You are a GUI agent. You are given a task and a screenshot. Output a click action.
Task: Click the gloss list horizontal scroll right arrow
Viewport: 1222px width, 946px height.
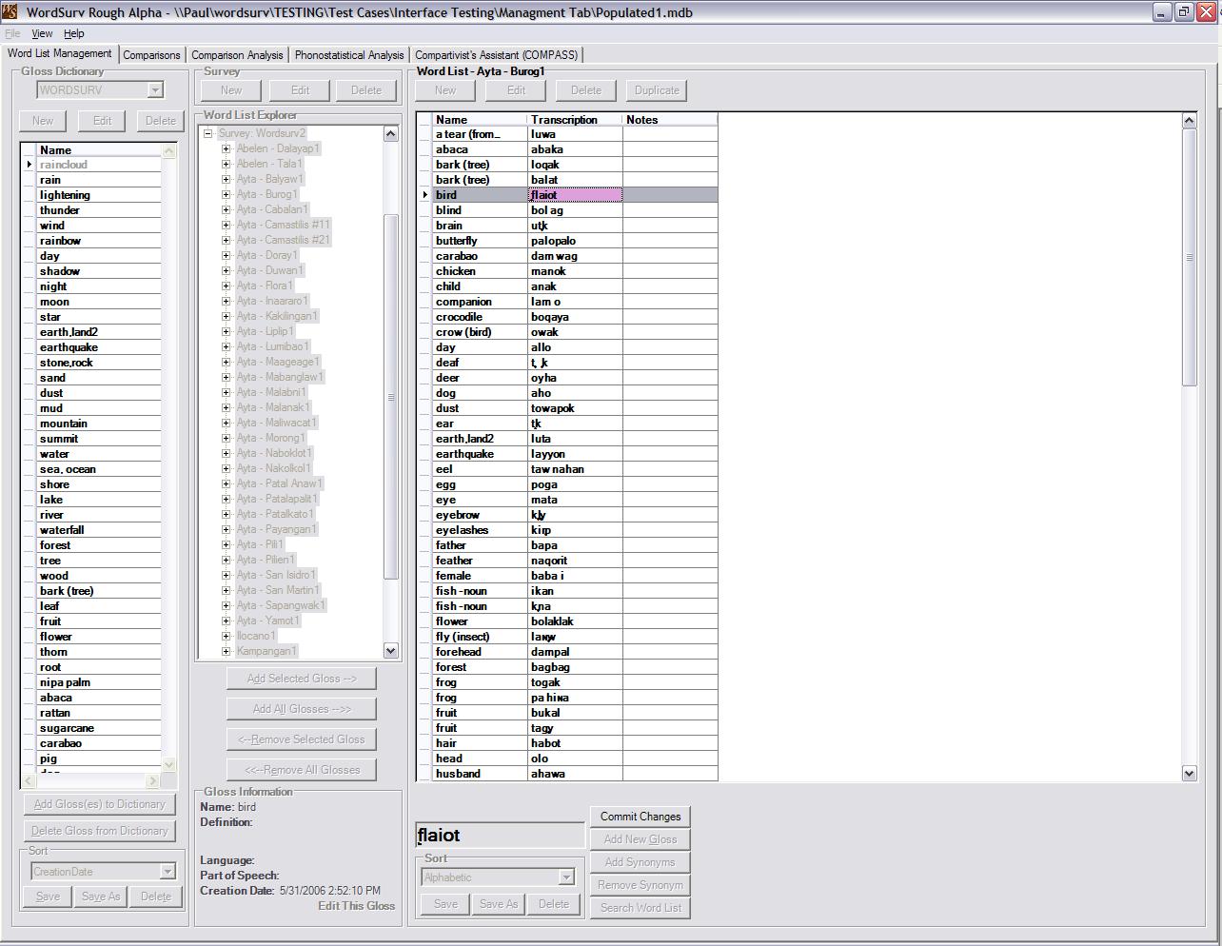point(153,780)
